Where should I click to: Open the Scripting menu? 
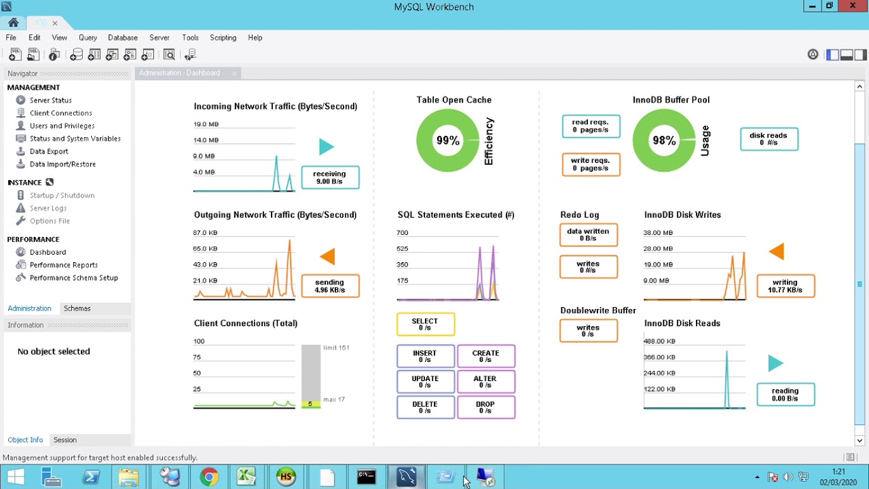[x=223, y=38]
